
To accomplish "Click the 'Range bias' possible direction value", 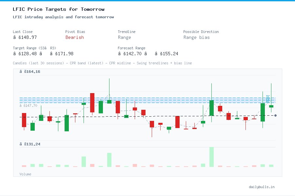I will point(196,38).
